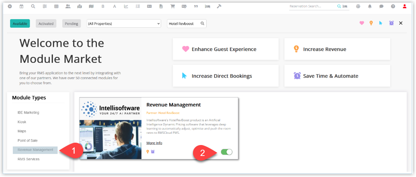Select Kiosk module type

(x=22, y=122)
